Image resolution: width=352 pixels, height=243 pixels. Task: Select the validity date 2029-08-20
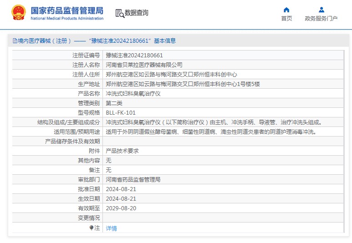click(121, 208)
